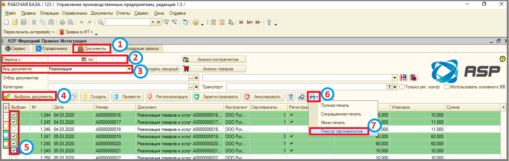
Task: Click the find next icon
Action: (166, 22)
